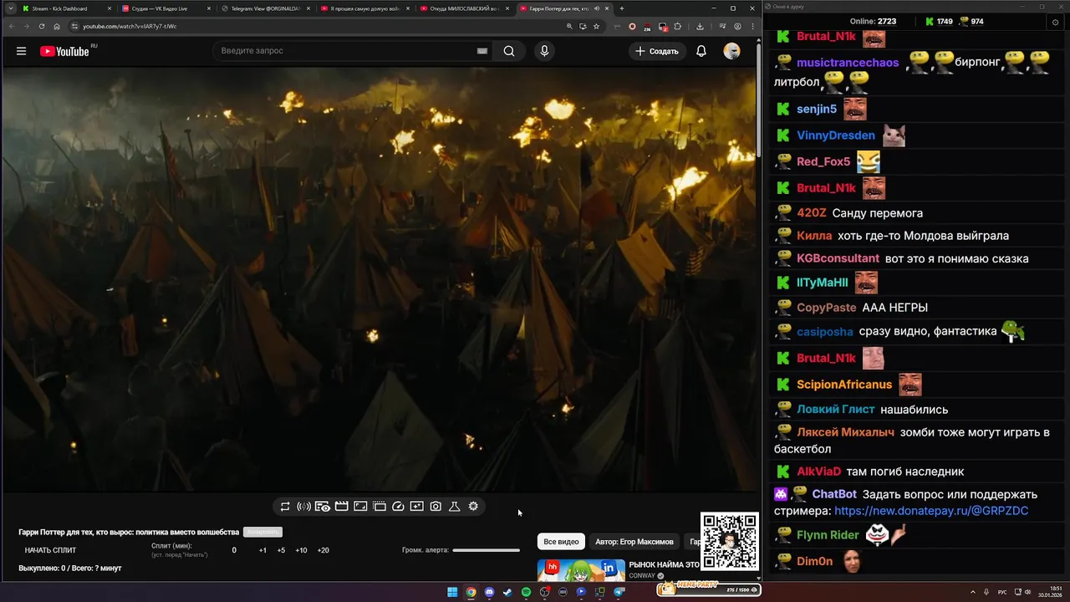Viewport: 1070px width, 602px height.
Task: Open Windows Start menu
Action: coord(452,592)
